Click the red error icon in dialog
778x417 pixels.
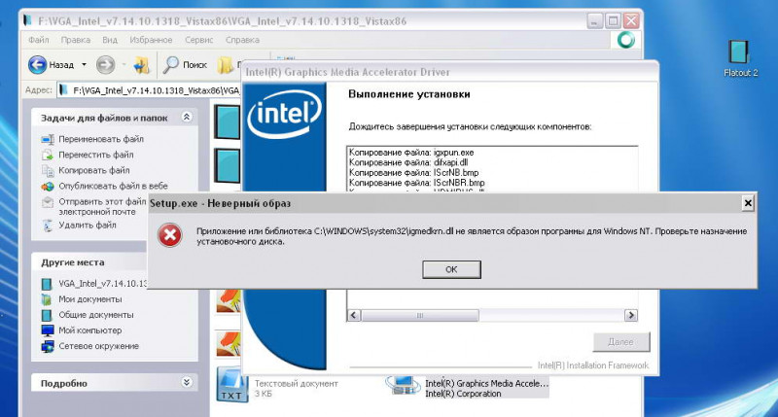[x=170, y=235]
